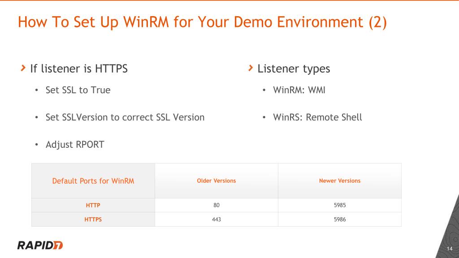Click the "Set SSL to True" bullet
Screen dimensions: 459x258
pyautogui.click(x=78, y=90)
